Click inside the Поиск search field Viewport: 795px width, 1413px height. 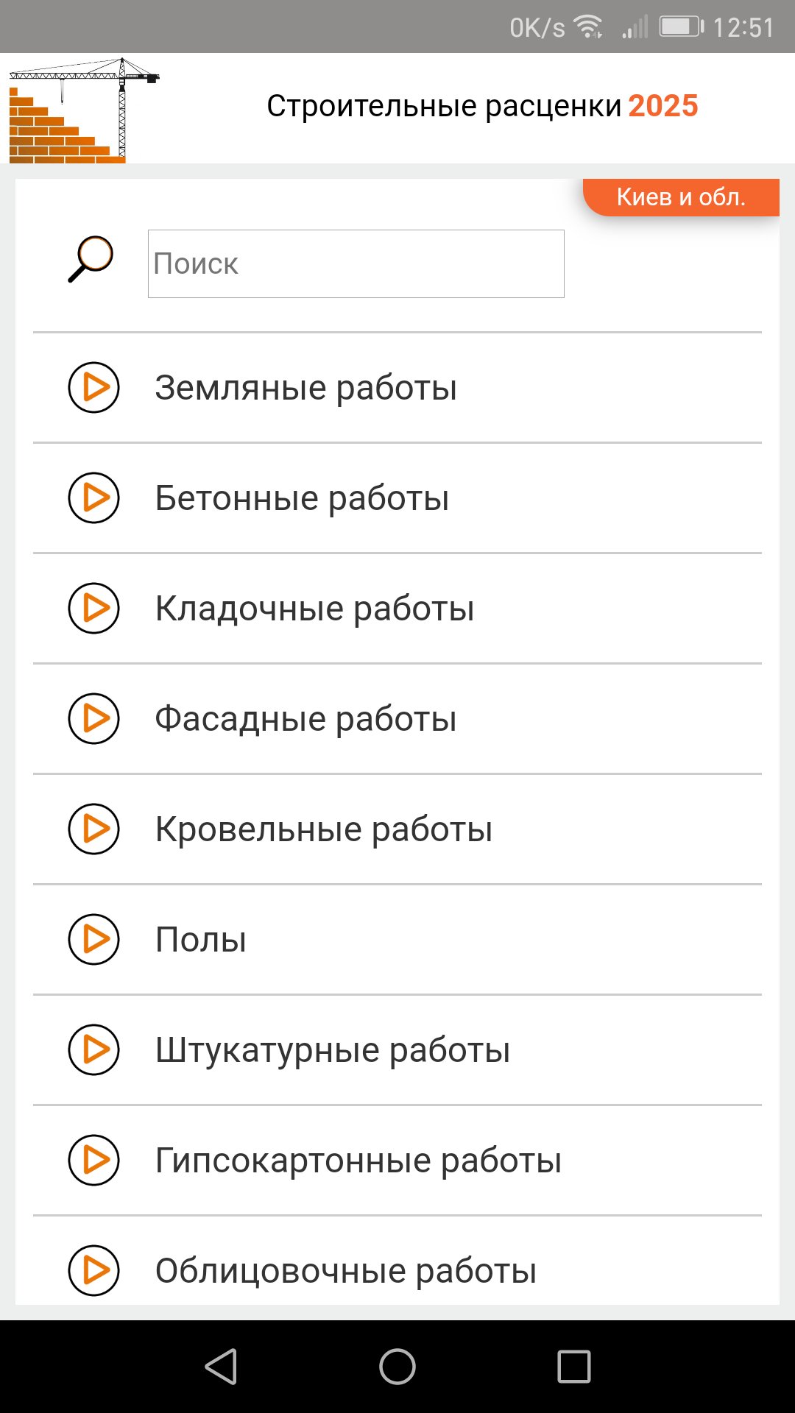point(356,263)
